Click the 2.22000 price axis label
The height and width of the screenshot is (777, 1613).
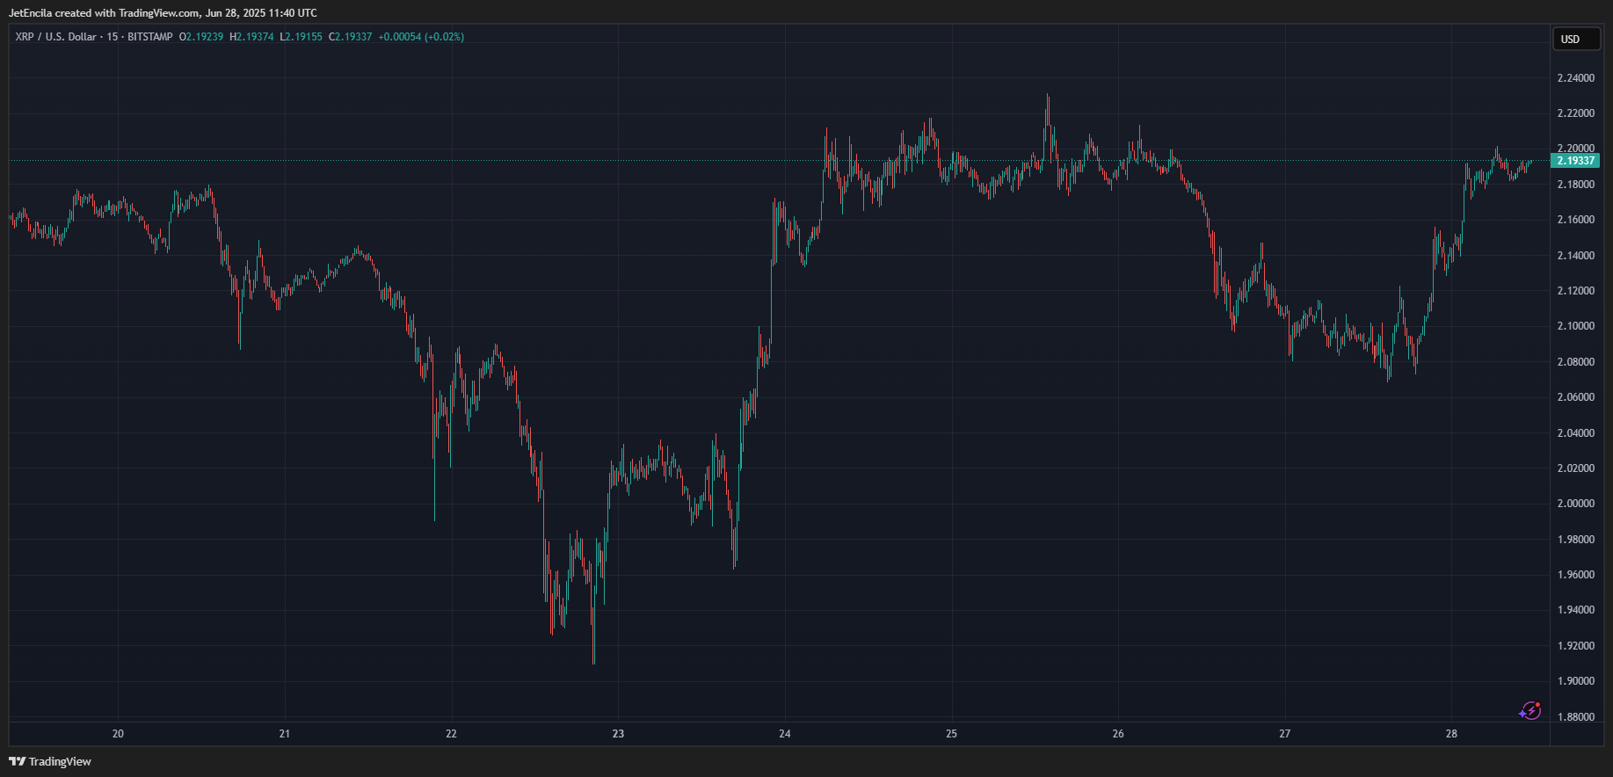(x=1575, y=113)
